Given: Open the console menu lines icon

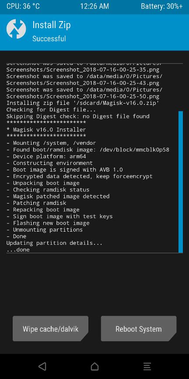Looking at the screenshot, I should (147, 366).
